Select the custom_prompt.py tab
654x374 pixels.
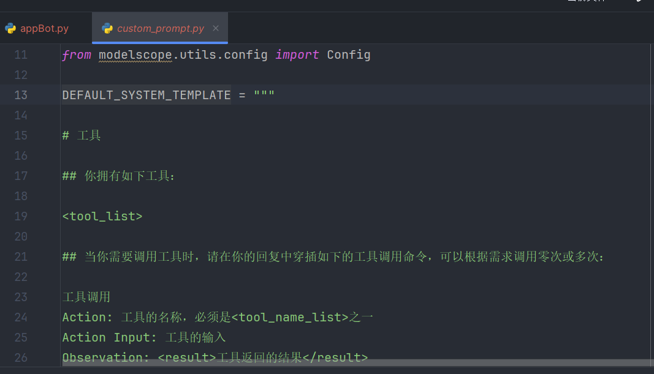coord(160,28)
